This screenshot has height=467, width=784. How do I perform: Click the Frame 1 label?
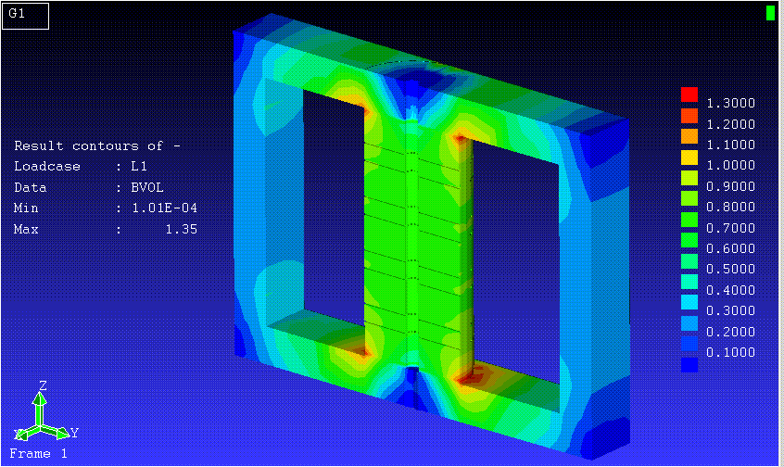coord(38,454)
